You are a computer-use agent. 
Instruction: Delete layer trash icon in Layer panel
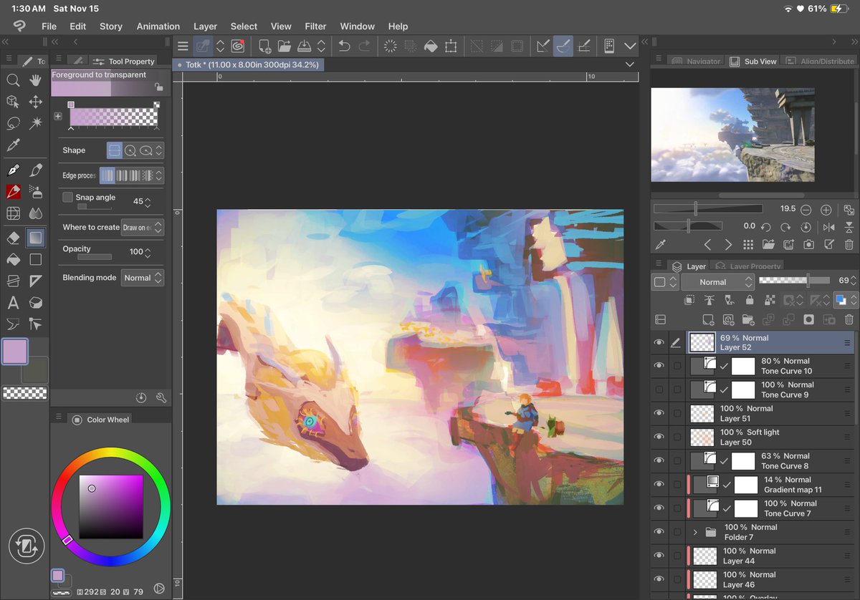[x=849, y=320]
